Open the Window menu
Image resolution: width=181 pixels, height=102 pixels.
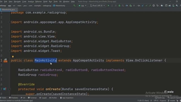click(66, 2)
